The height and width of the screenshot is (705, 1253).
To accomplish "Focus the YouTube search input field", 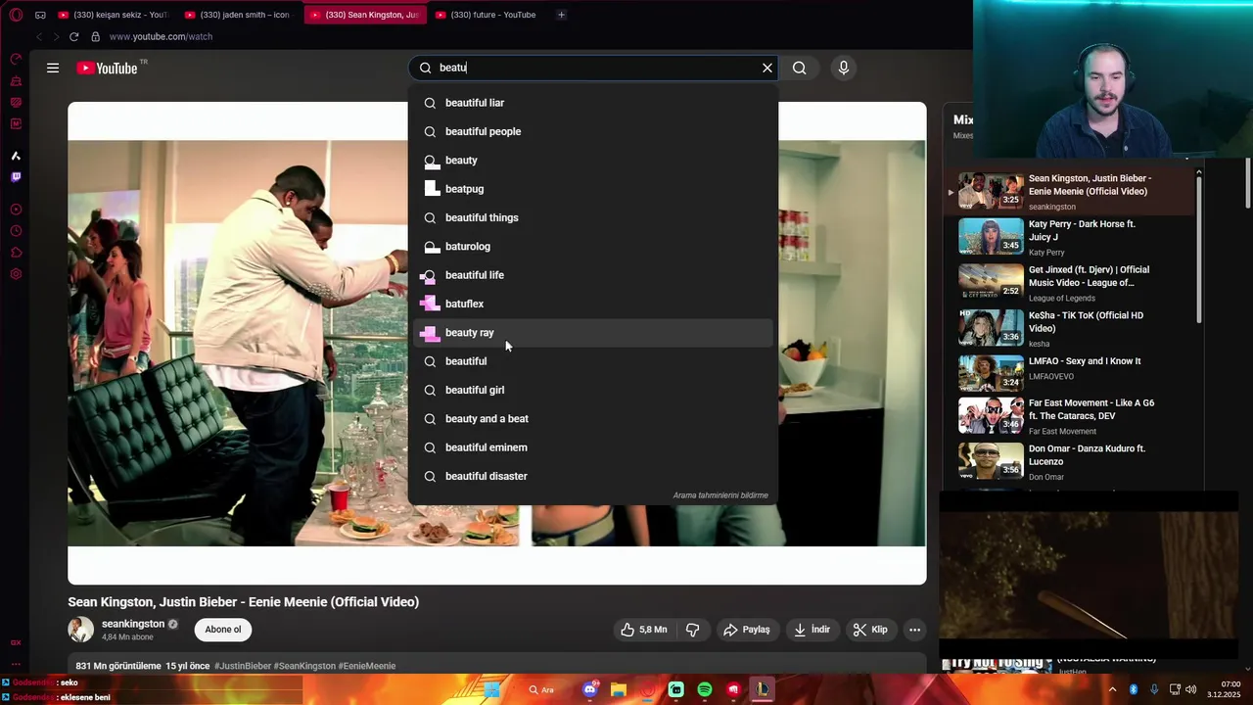I will tap(594, 68).
